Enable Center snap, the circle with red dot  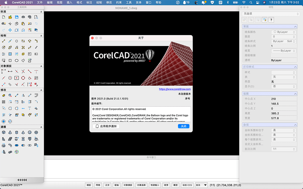pyautogui.click(x=10, y=78)
